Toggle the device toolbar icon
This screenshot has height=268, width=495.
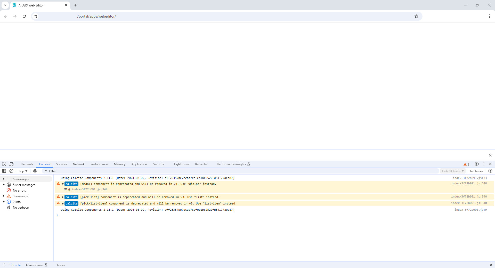11,164
